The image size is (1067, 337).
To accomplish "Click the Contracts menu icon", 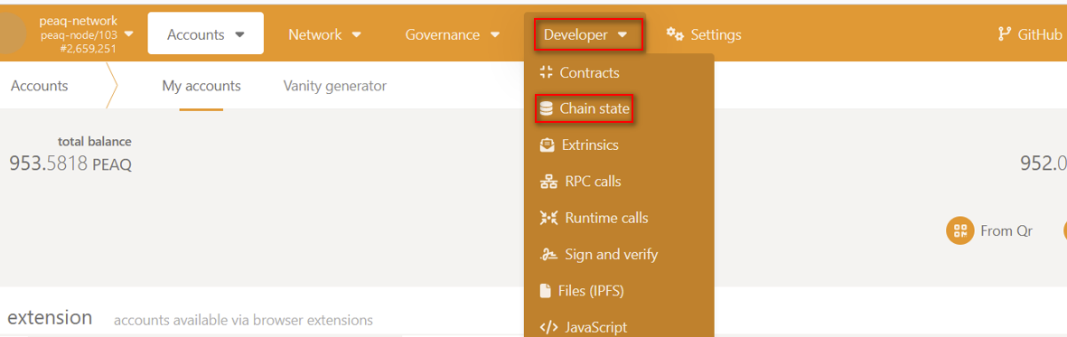I will point(546,72).
